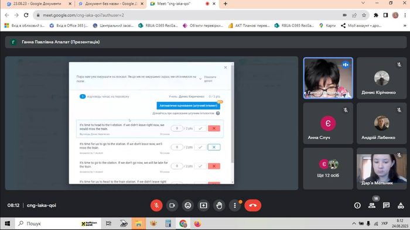Open АКТ Планові перев... bookmark
The width and height of the screenshot is (410, 230).
coord(249,26)
